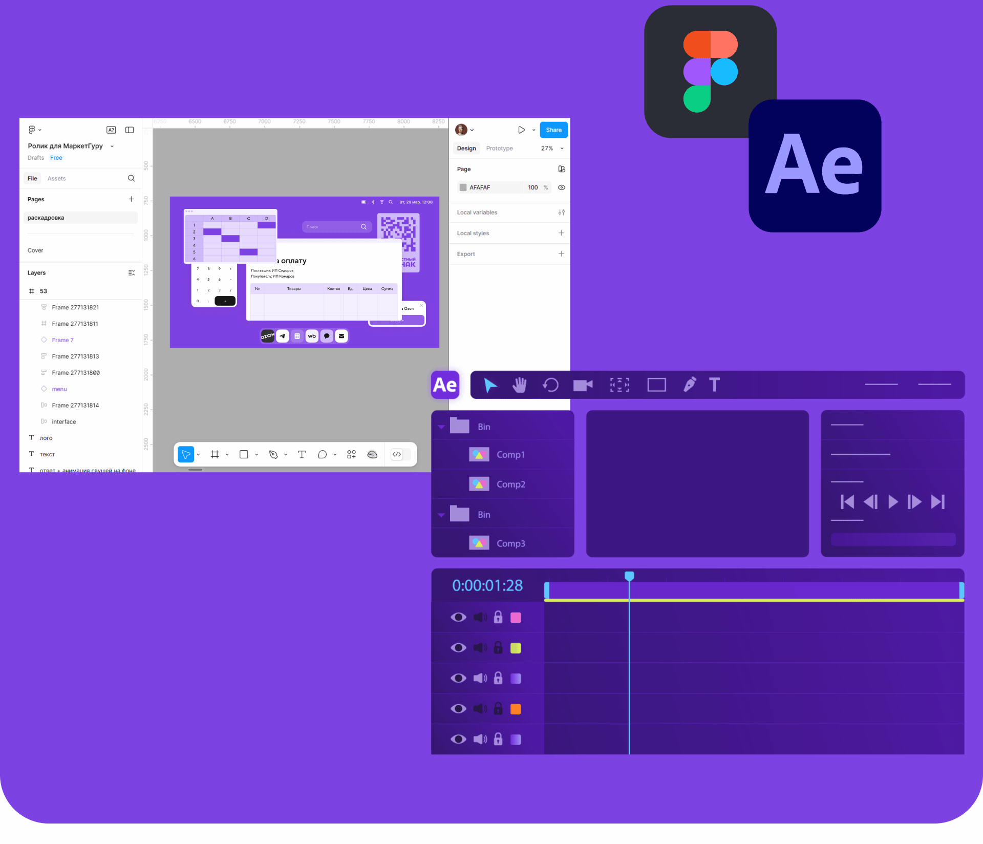Click the blue Share button
Image resolution: width=983 pixels, height=844 pixels.
tap(553, 130)
